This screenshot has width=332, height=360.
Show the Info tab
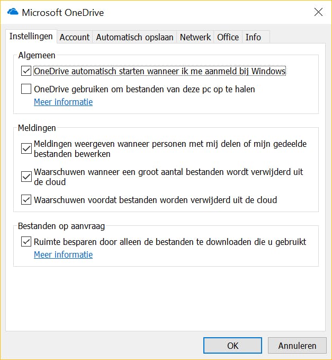pos(253,37)
